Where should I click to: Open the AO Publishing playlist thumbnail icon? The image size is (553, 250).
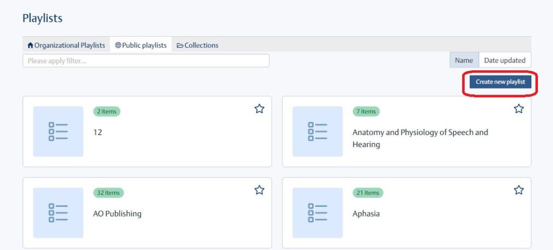pyautogui.click(x=58, y=212)
